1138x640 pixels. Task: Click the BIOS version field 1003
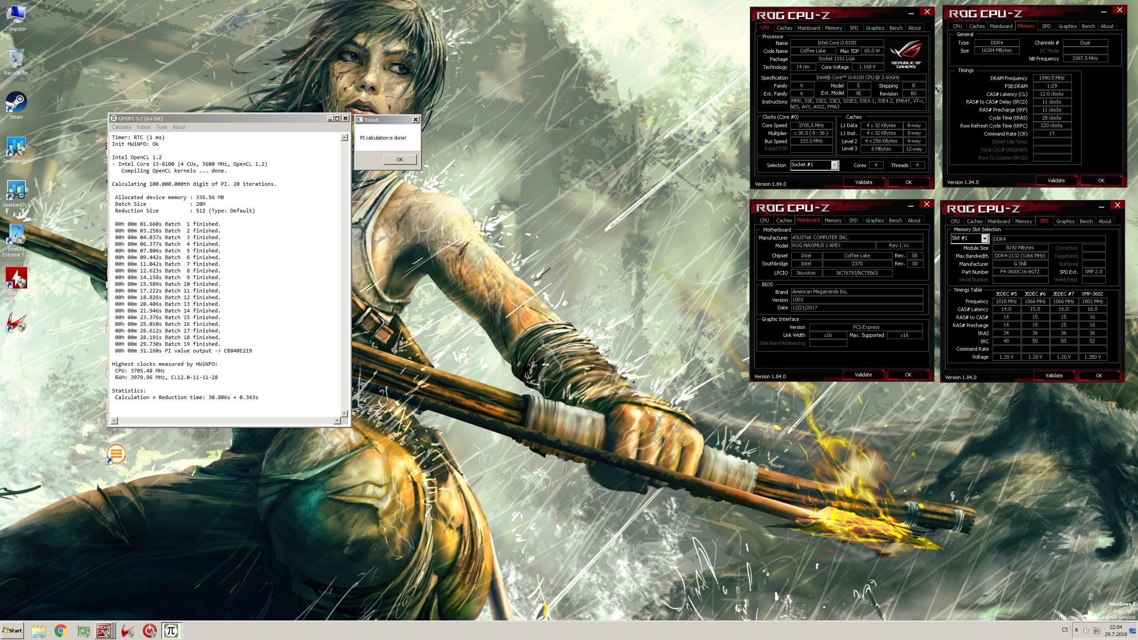[857, 300]
